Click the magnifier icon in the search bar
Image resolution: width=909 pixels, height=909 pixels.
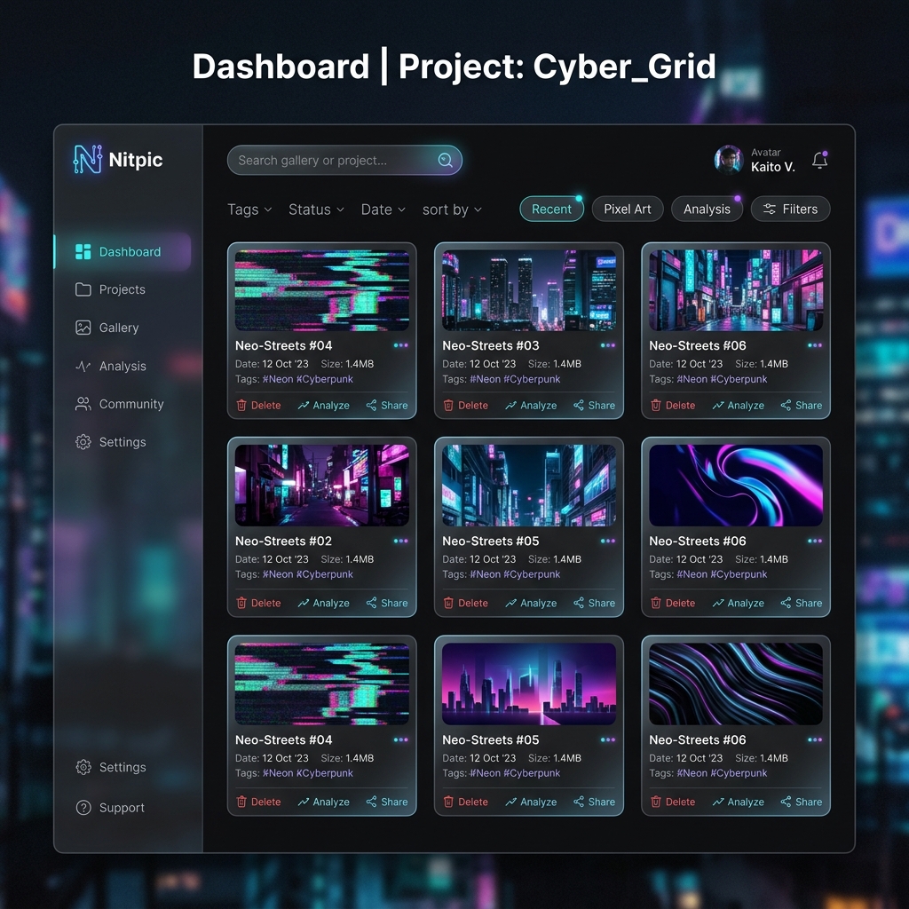[446, 160]
